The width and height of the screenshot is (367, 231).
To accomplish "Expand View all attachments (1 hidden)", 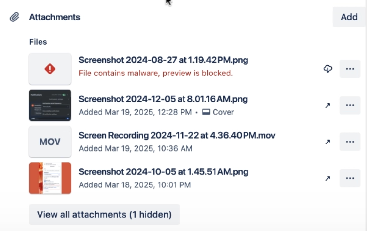I will click(x=104, y=215).
